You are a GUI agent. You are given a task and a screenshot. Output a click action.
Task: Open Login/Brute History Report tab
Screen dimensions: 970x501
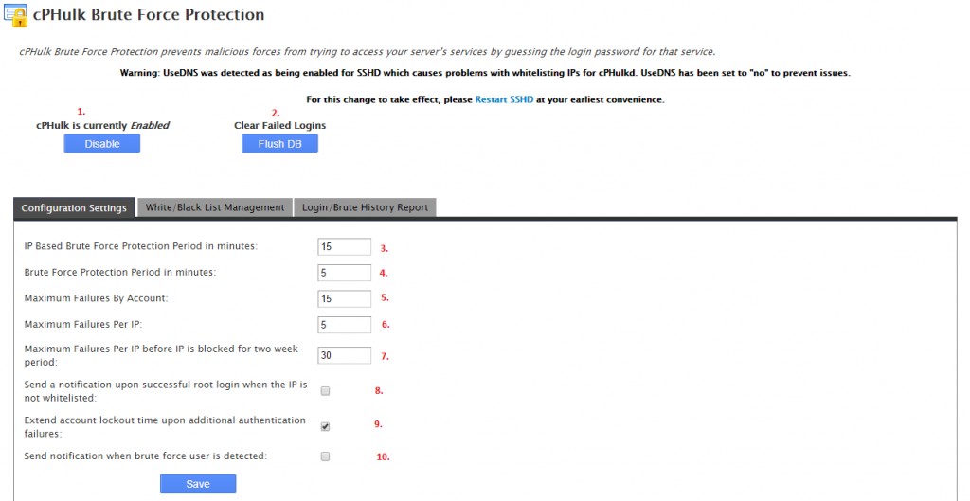coord(365,207)
